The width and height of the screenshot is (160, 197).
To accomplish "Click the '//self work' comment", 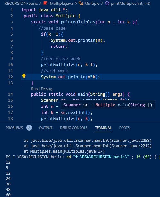I will point(55,71).
